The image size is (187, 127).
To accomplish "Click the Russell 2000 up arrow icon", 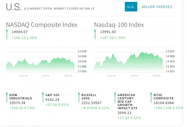I will [79, 98].
